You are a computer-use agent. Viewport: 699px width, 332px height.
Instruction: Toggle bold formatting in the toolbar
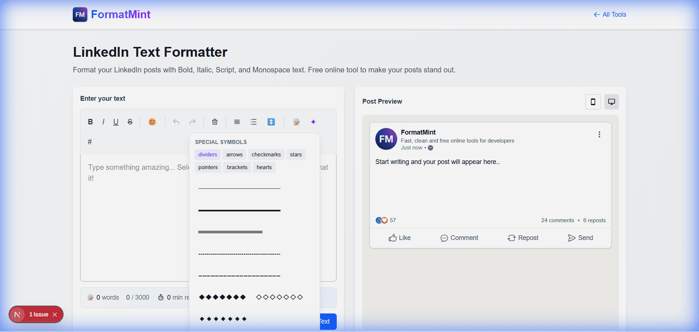click(x=90, y=122)
